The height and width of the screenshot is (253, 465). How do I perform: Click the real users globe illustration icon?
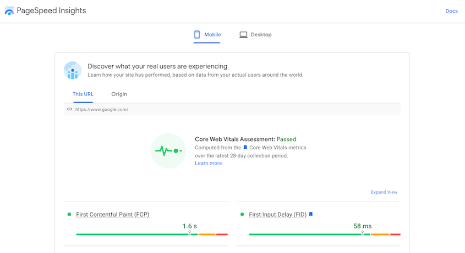coord(73,70)
